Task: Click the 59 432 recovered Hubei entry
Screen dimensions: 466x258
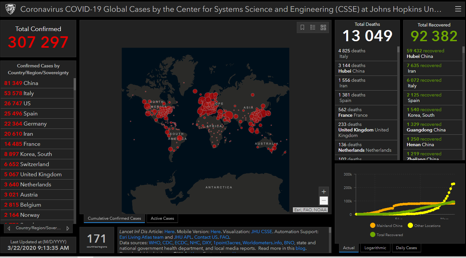Action: click(433, 54)
